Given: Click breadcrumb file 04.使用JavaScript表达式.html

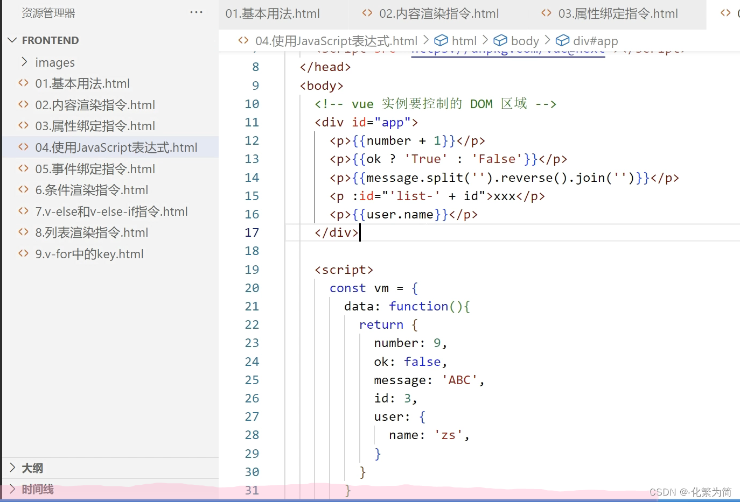Looking at the screenshot, I should (x=336, y=41).
